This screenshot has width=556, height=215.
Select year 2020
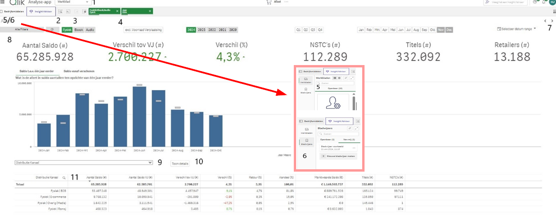[232, 30]
